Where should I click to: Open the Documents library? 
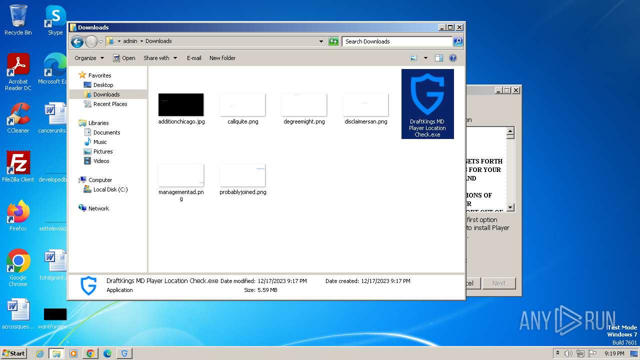point(106,132)
